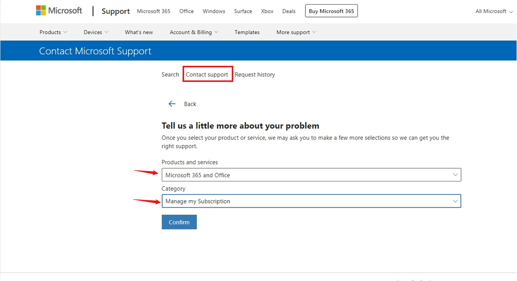This screenshot has width=517, height=281.
Task: Open the Xbox link
Action: (x=267, y=11)
